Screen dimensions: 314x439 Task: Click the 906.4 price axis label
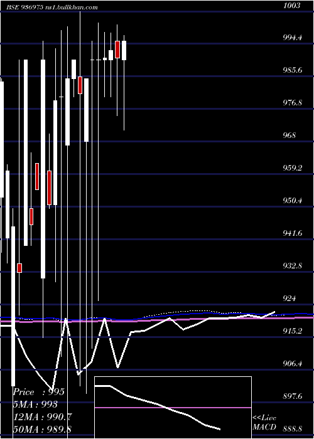tap(293, 363)
